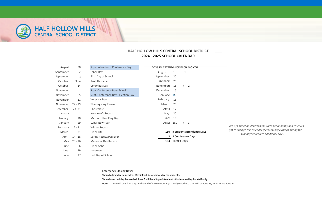
Task: Click 'Thanksgiving Recess' text
Action: point(103,104)
